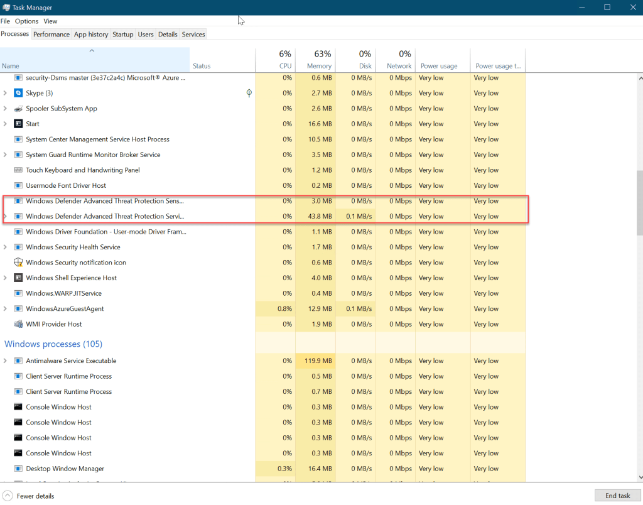Open the Options menu
Screen dimensions: 643x505
26,21
